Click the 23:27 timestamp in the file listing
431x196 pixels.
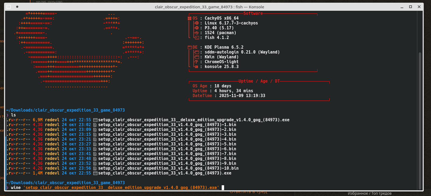click(x=85, y=144)
